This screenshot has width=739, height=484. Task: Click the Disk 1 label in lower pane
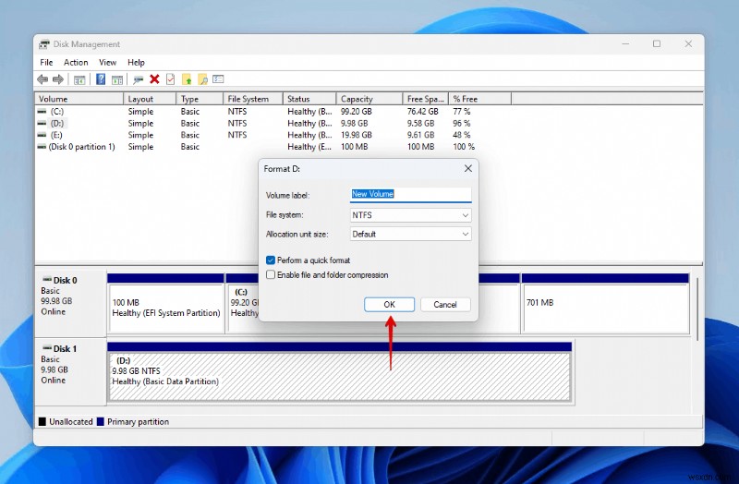pos(65,349)
